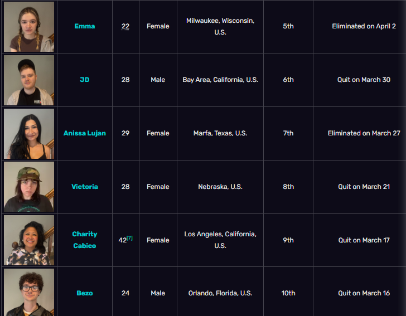Select 'Los Angeles, California, U.S.' cell
Image resolution: width=406 pixels, height=316 pixels.
tap(220, 240)
